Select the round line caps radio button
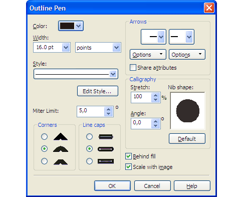 pyautogui.click(x=89, y=149)
